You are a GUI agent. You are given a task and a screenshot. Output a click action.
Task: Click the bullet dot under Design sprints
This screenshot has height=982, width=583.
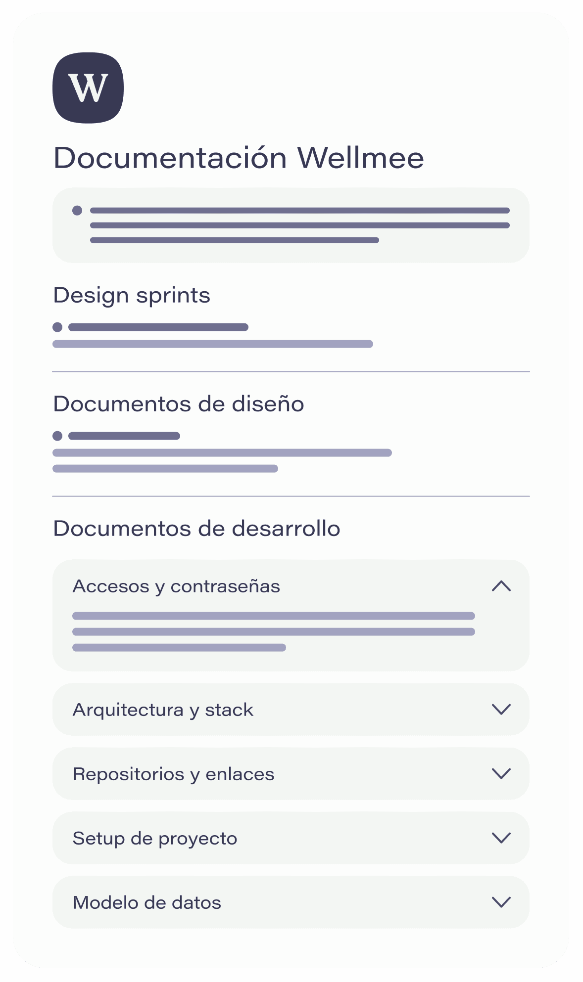pos(57,327)
